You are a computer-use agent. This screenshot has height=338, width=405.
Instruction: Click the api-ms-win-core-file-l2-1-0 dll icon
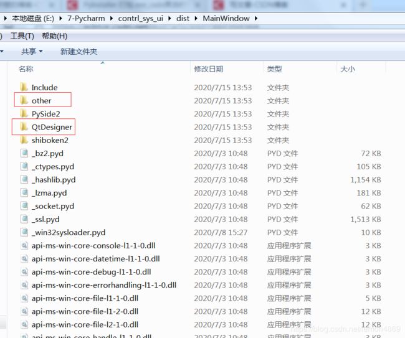coord(24,324)
